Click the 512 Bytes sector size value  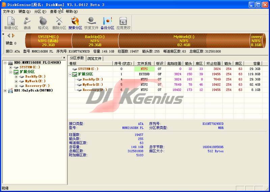[216, 151]
